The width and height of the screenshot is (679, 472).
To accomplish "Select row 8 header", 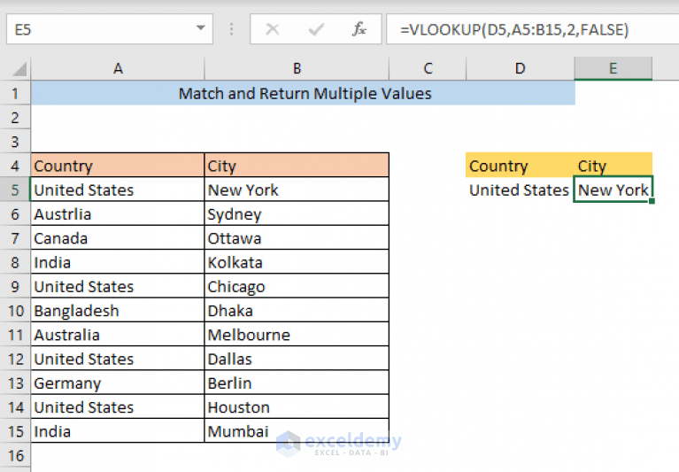I will click(x=15, y=262).
